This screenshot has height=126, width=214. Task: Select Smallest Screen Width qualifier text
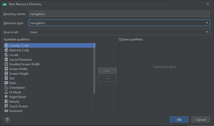(x=24, y=64)
